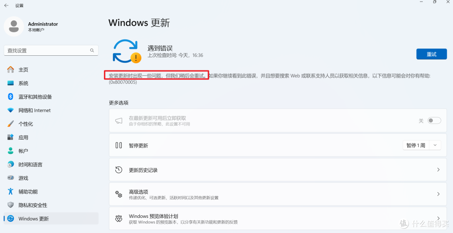Click the megaphone icon for latest updates
The image size is (453, 233).
[119, 121]
